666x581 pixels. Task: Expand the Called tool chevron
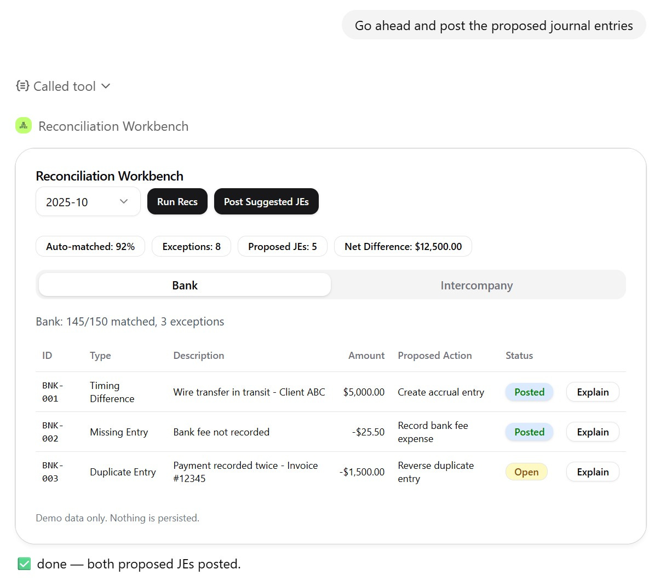(x=106, y=86)
